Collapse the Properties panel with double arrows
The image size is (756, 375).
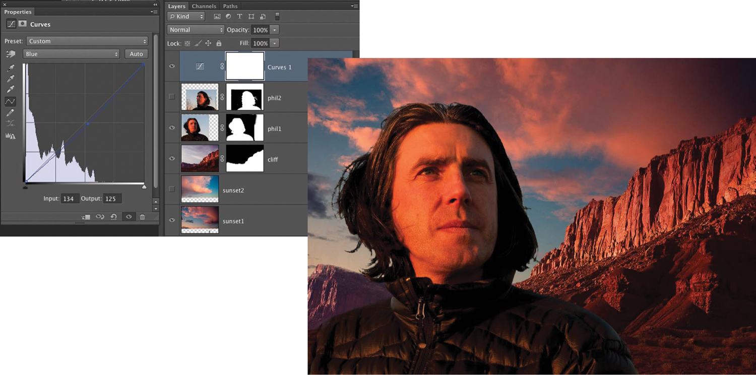[155, 4]
